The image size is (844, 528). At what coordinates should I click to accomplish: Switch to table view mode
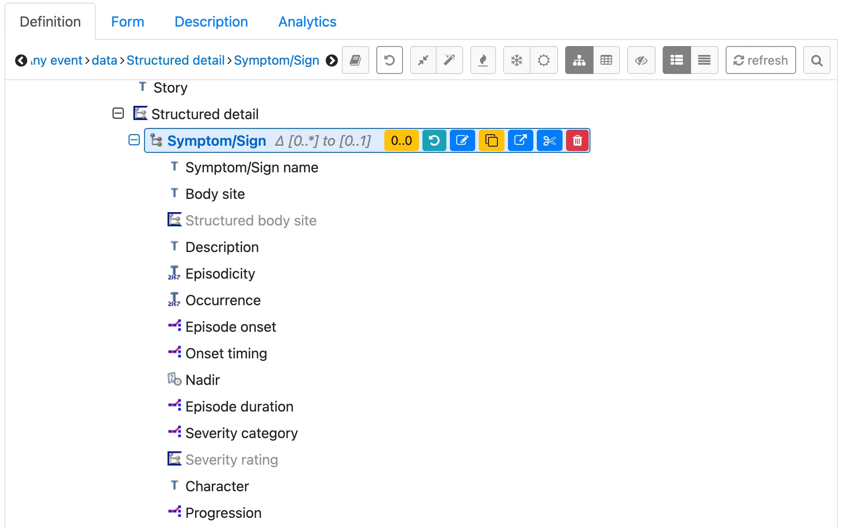click(606, 60)
